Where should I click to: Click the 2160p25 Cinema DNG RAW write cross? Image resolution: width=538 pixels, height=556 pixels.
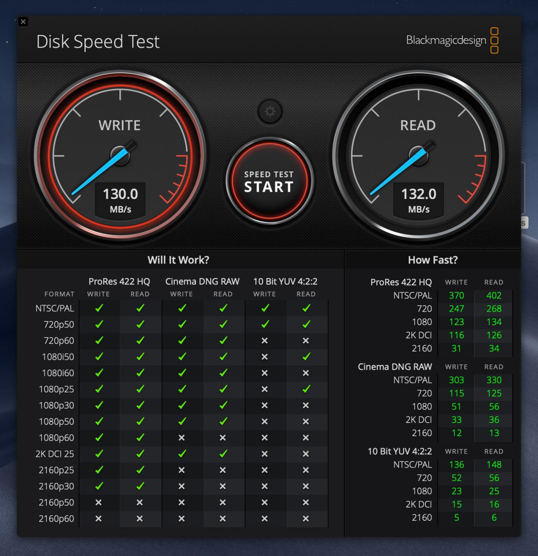tap(181, 470)
